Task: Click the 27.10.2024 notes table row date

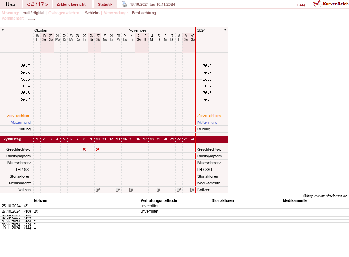Action: coord(11,211)
